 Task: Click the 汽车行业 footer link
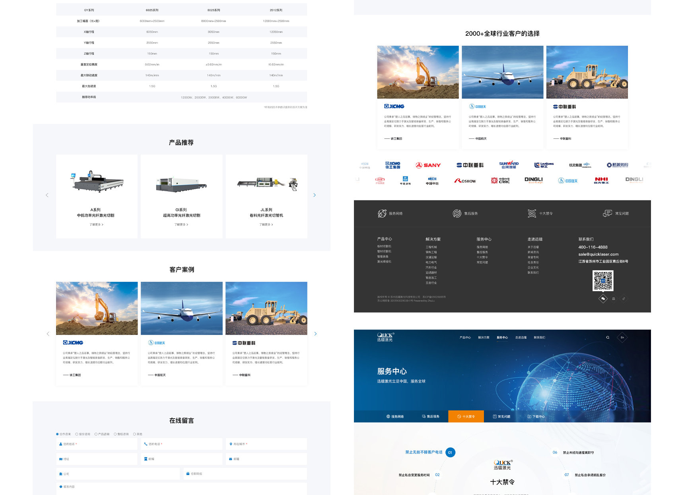pos(431,268)
